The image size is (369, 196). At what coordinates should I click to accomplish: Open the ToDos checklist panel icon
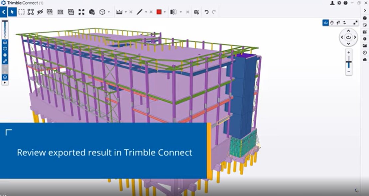tap(365, 32)
